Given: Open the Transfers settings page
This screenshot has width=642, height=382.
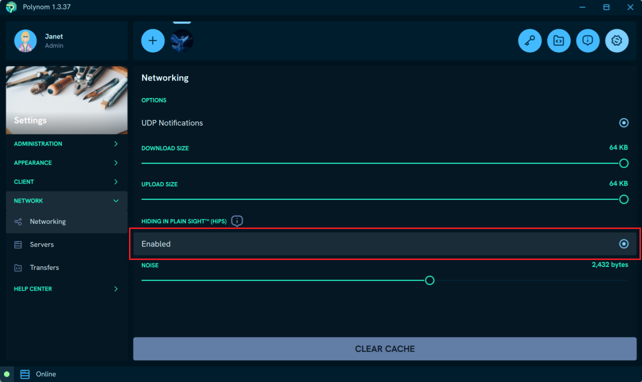Looking at the screenshot, I should [x=44, y=267].
